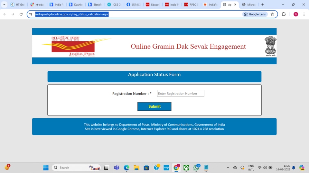Click the Application Status Form heading
The image size is (309, 173).
pyautogui.click(x=154, y=75)
